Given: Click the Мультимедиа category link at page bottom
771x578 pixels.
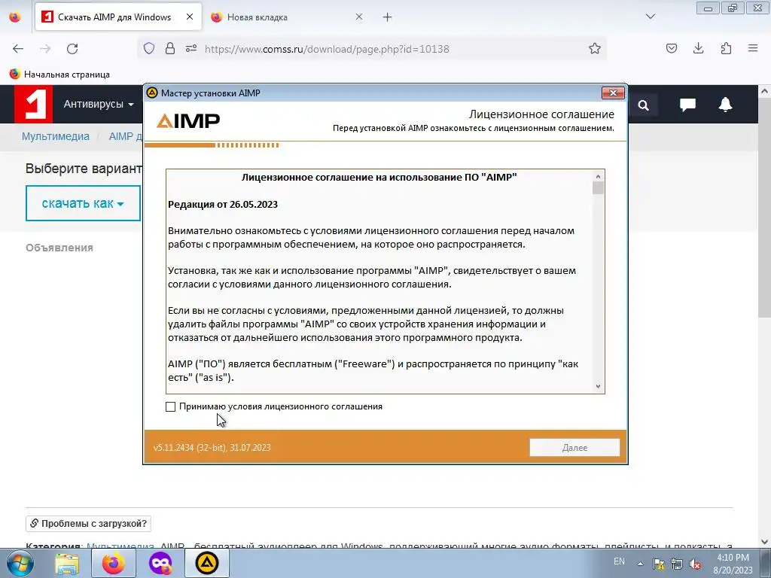Looking at the screenshot, I should [120, 546].
